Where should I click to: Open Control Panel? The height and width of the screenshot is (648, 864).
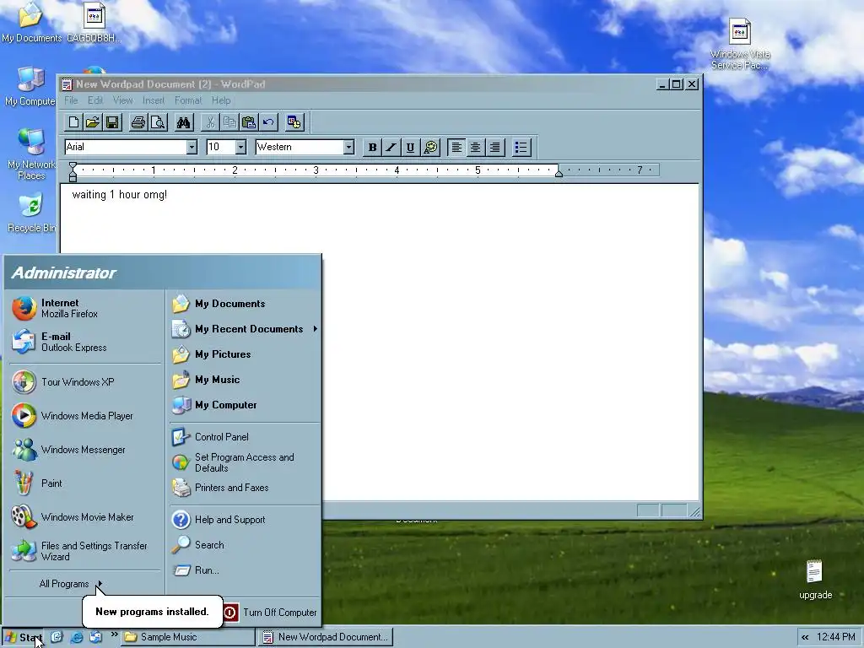tap(245, 437)
